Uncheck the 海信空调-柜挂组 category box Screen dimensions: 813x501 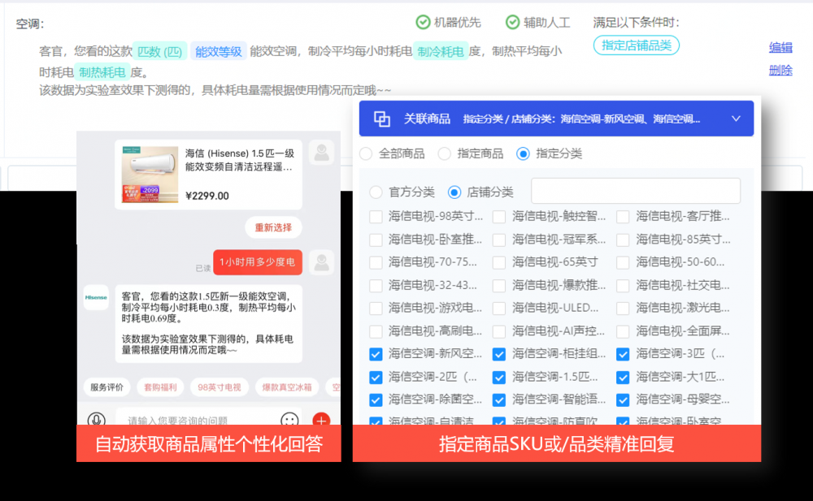499,354
